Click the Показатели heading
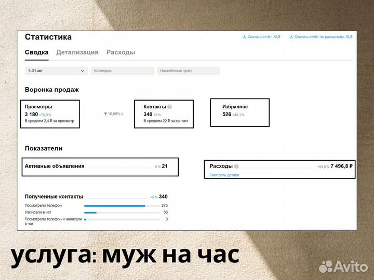Image resolution: width=374 pixels, height=280 pixels. pos(44,148)
